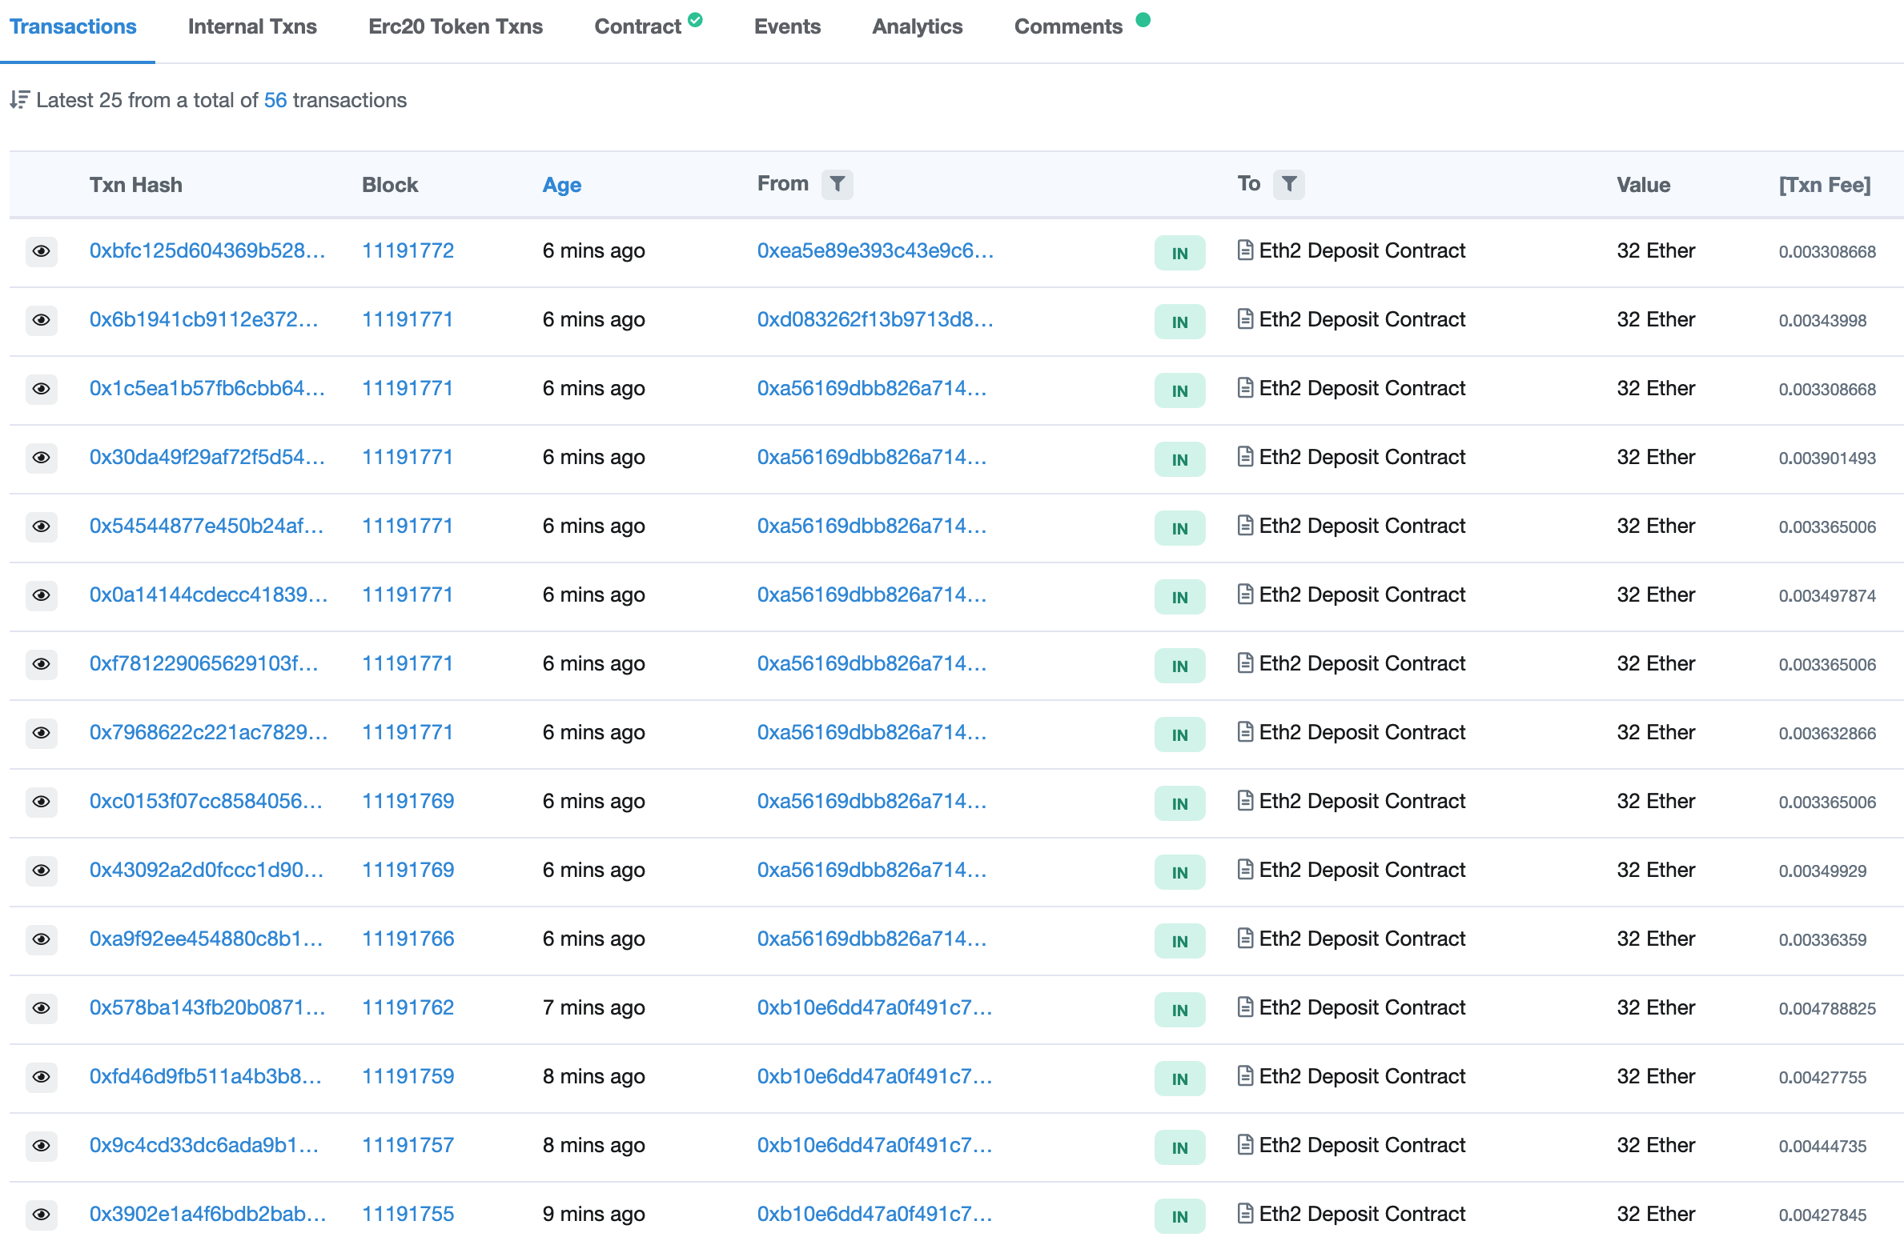
Task: Preview transaction 0x0a14144cdecc41839 with eye icon
Action: 41,595
